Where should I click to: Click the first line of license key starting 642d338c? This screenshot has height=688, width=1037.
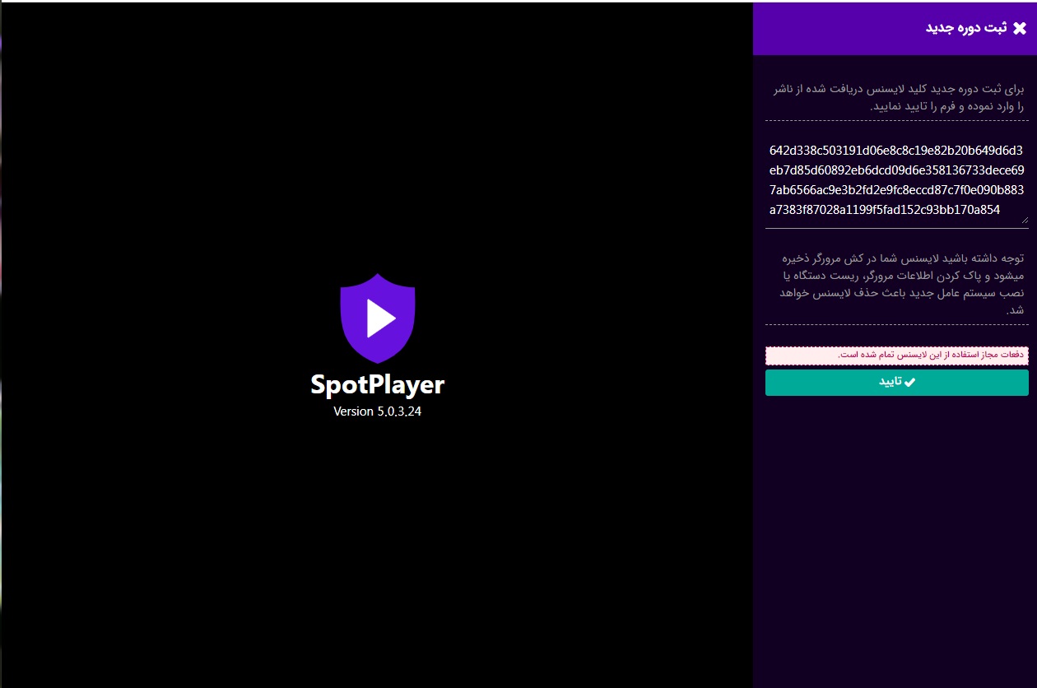(x=895, y=151)
